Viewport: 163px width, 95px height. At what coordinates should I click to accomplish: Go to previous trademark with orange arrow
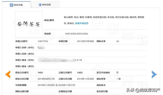(8, 74)
